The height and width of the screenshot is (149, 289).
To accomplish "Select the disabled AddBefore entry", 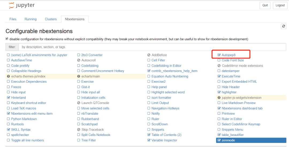I will [x=159, y=55].
